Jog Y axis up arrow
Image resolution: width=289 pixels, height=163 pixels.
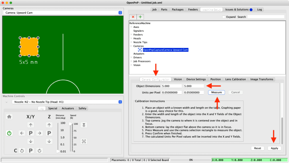[x=31, y=125]
